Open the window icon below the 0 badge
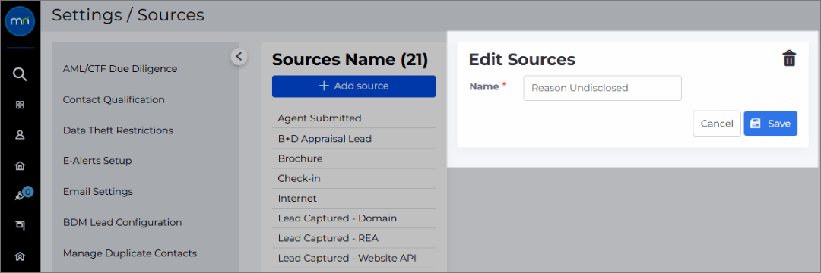 click(x=20, y=225)
